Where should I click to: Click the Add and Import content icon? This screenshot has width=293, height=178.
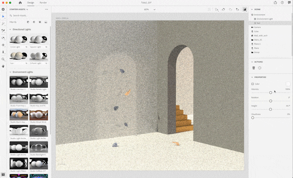tap(3, 9)
